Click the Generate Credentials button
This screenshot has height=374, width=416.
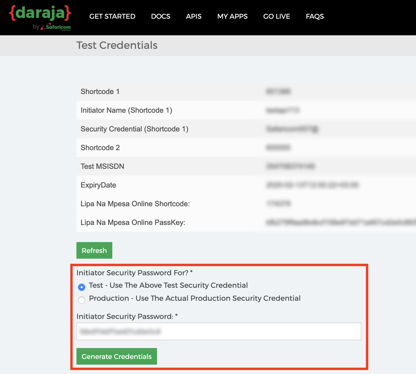point(117,356)
